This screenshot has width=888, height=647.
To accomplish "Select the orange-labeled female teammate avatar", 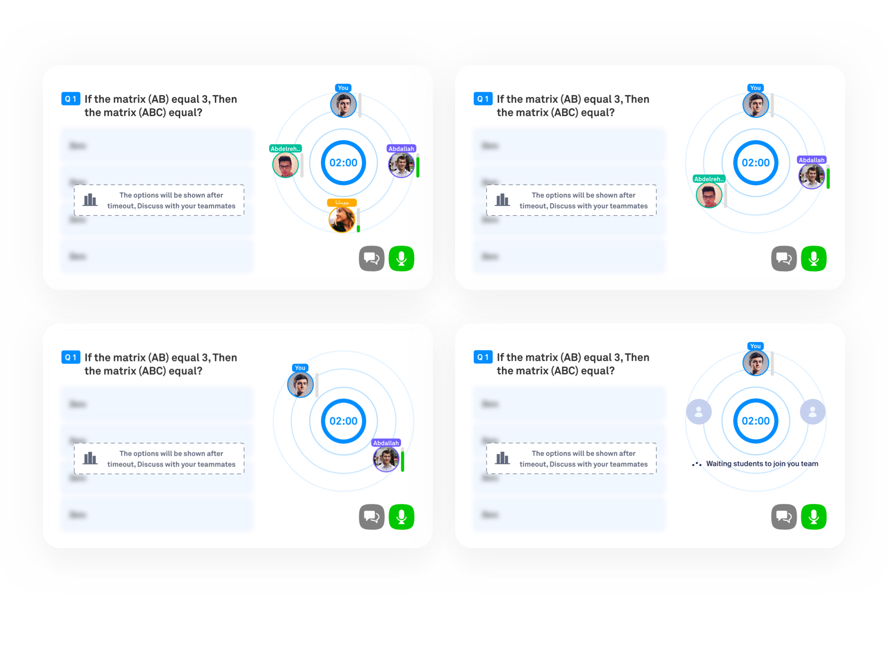I will pos(342,219).
